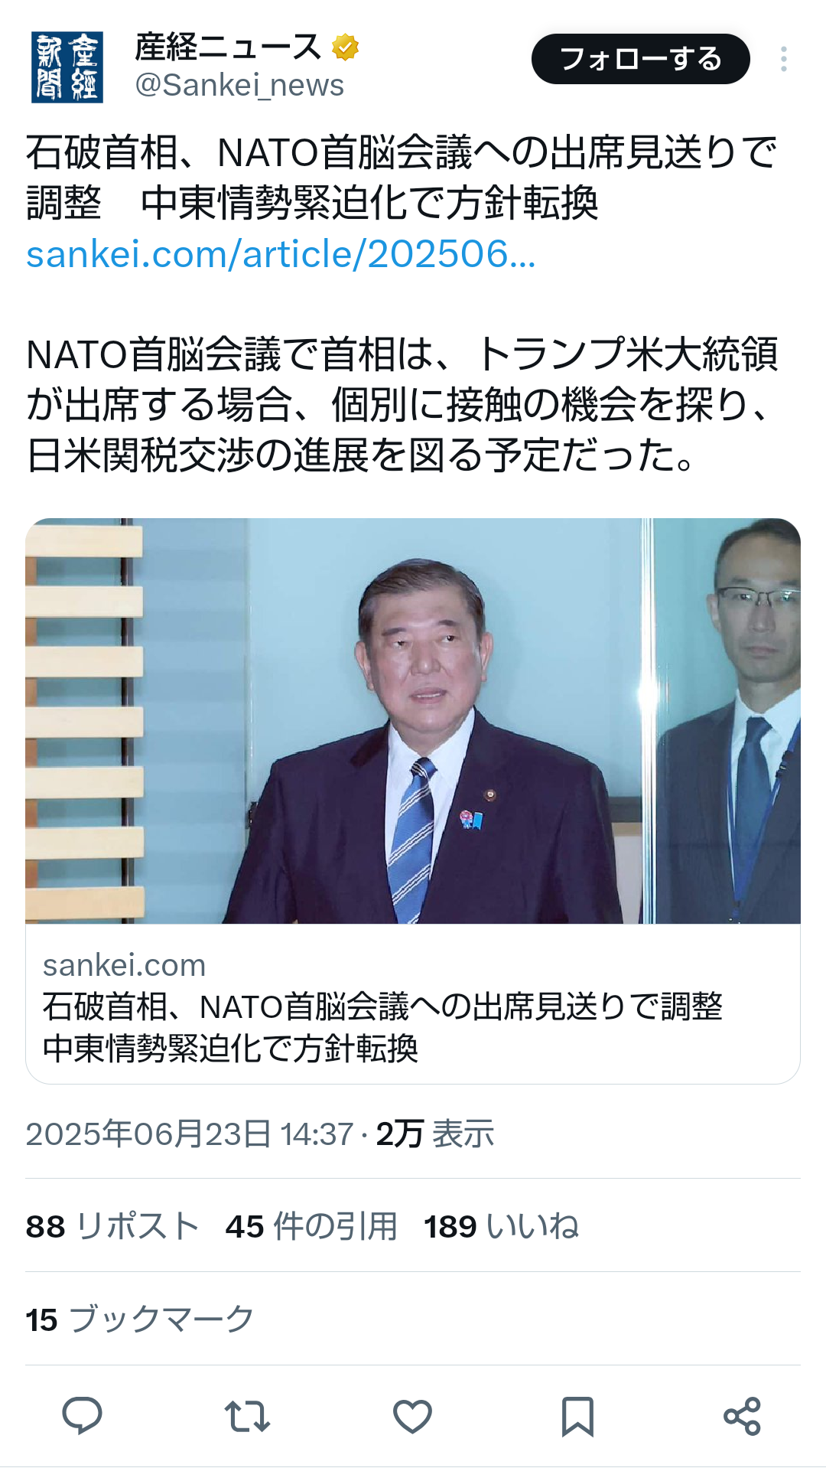Like the post with the heart icon
Screen dimensions: 826x1481
click(412, 1416)
